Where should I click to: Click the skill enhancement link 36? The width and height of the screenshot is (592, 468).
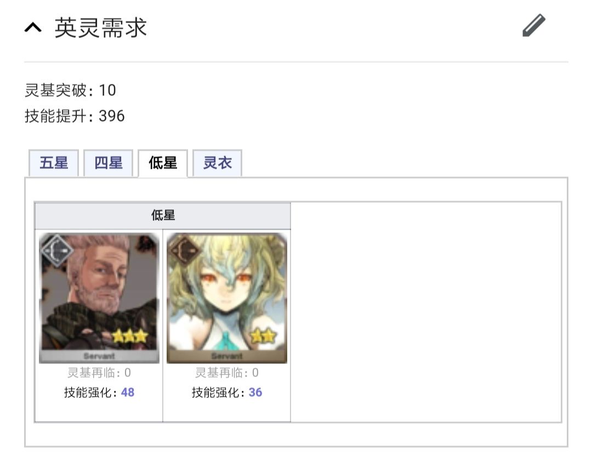(x=255, y=392)
